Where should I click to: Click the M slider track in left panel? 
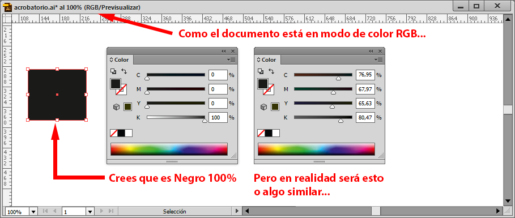176,89
